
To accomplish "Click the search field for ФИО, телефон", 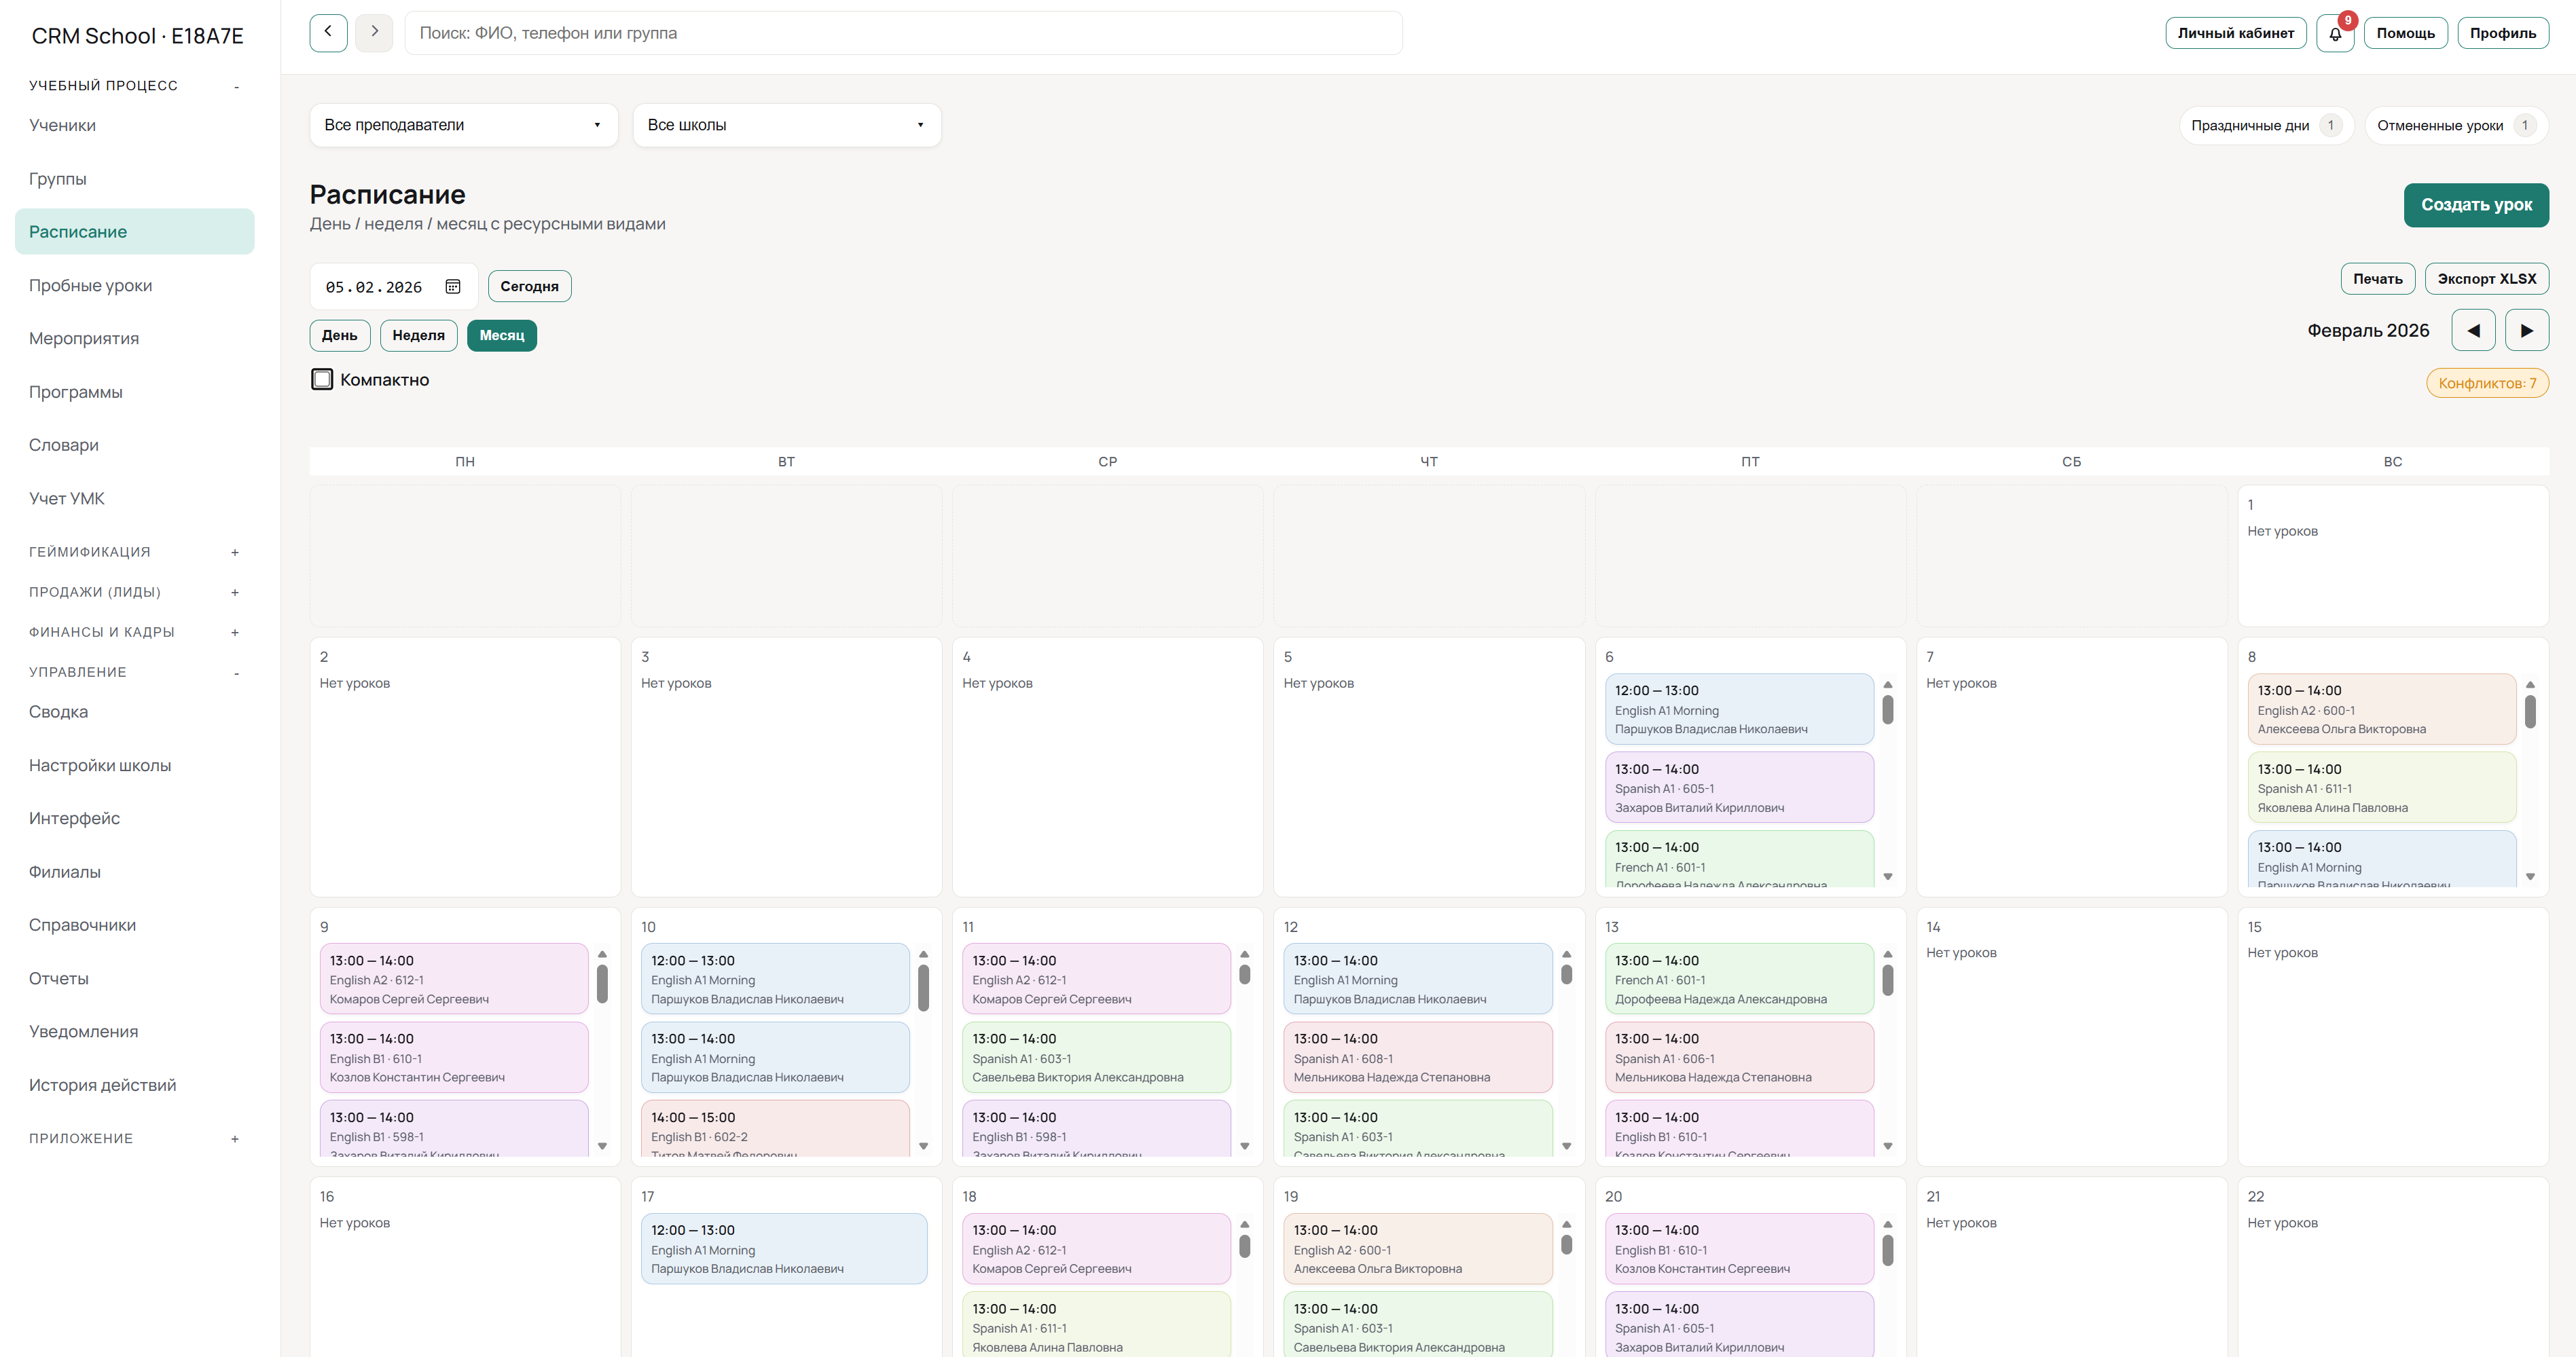I will 902,33.
